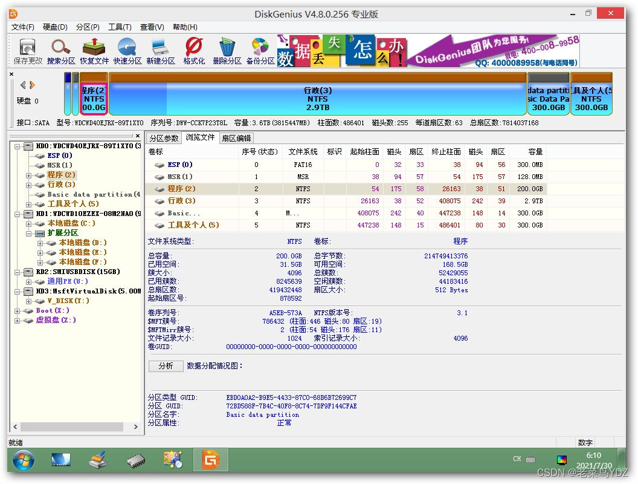
Task: Open the 分区(P) menu
Action: 88,27
